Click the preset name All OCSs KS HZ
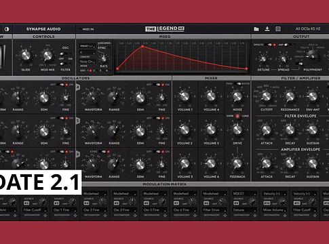The height and width of the screenshot is (244, 329). [x=308, y=29]
